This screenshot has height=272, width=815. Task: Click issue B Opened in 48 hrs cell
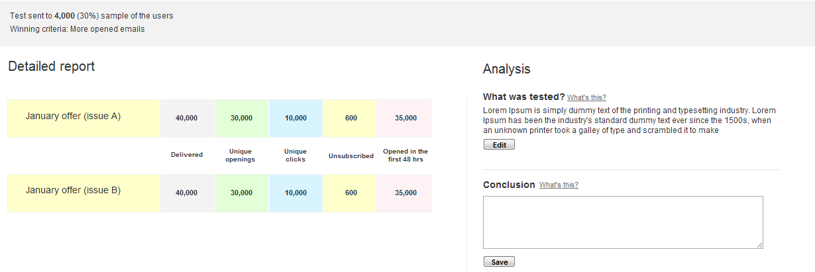pos(406,193)
